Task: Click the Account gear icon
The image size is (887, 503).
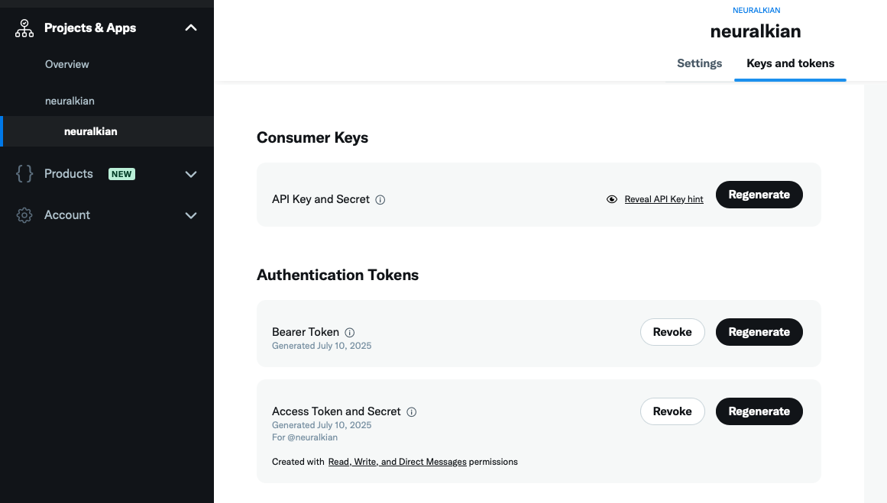Action: pyautogui.click(x=24, y=215)
